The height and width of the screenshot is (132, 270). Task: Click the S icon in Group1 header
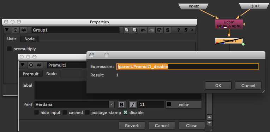[x=167, y=30]
